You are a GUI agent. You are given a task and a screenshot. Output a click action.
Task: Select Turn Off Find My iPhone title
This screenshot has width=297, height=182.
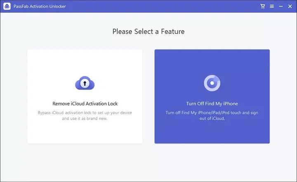pyautogui.click(x=212, y=103)
